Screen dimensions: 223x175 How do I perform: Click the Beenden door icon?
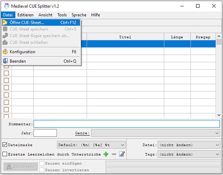tap(5, 61)
